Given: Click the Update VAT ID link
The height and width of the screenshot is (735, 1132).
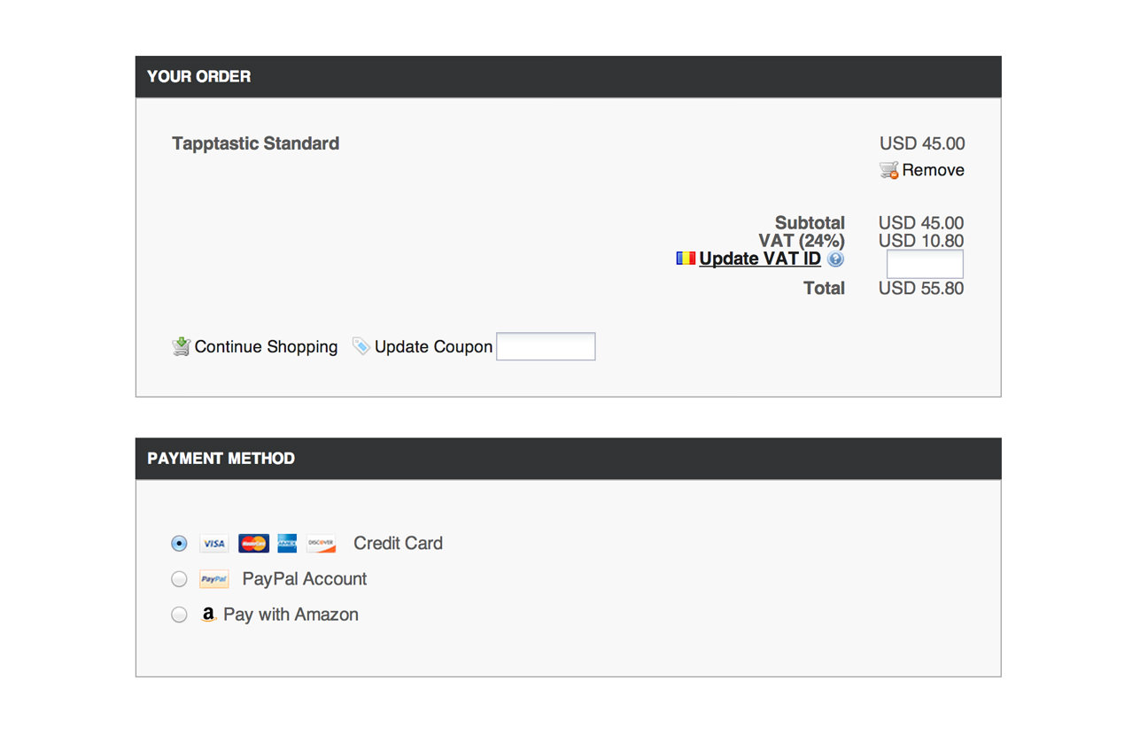Looking at the screenshot, I should tap(760, 259).
